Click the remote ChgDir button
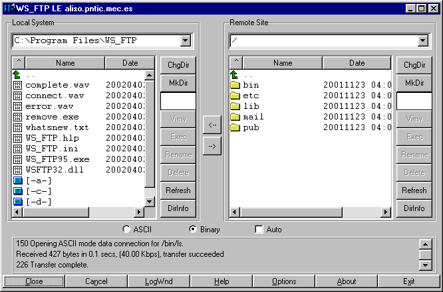The image size is (443, 292). click(x=414, y=65)
